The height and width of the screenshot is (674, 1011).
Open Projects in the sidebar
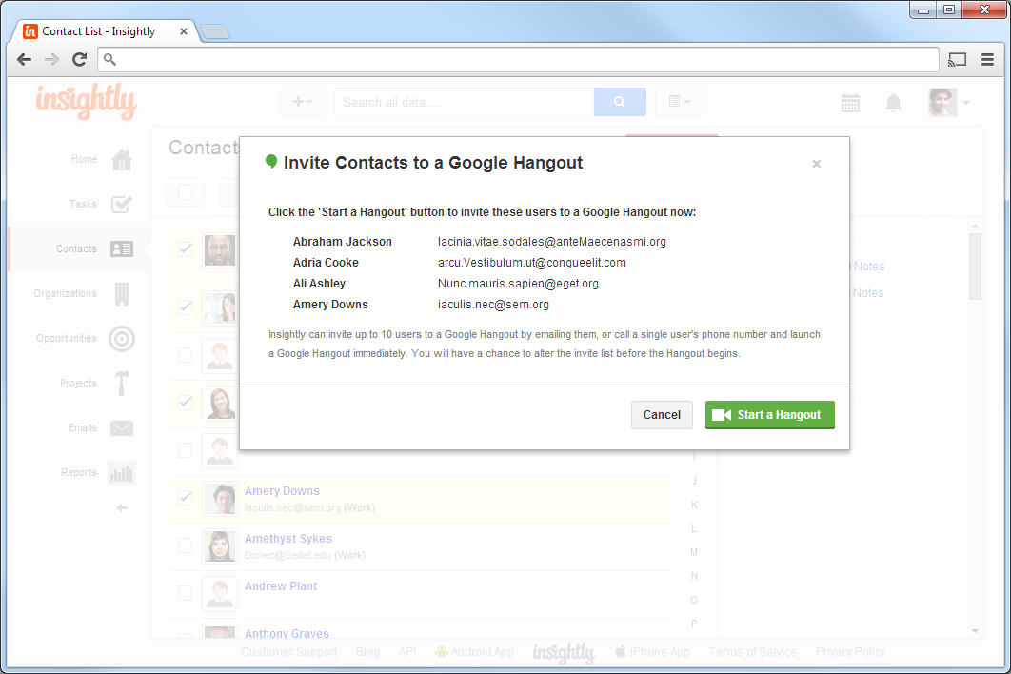(78, 383)
